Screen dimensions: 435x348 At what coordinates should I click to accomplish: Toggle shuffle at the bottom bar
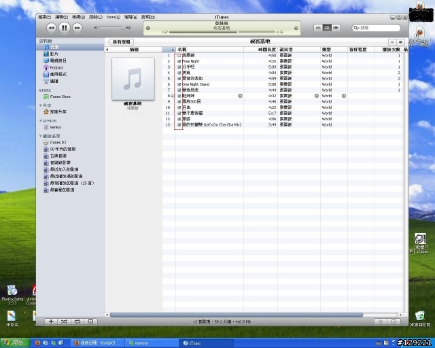click(x=64, y=321)
